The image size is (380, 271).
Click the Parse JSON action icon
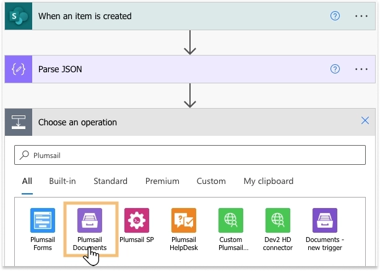point(19,69)
